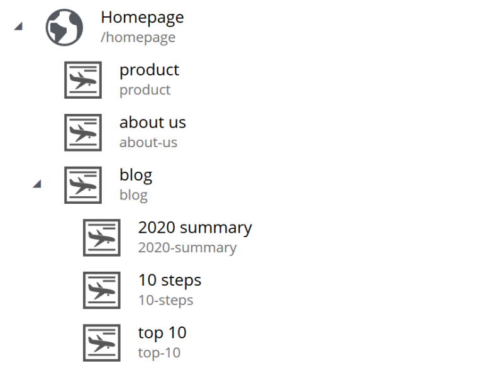Image resolution: width=483 pixels, height=368 pixels.
Task: Select the blog page title
Action: 136,175
